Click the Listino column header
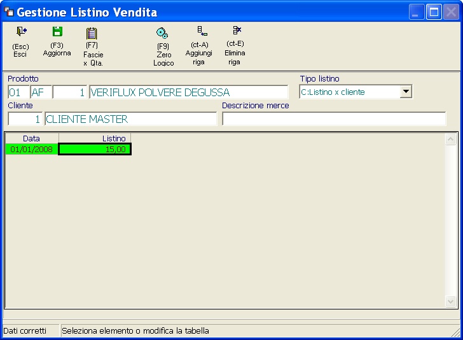The width and height of the screenshot is (463, 340). click(95, 138)
